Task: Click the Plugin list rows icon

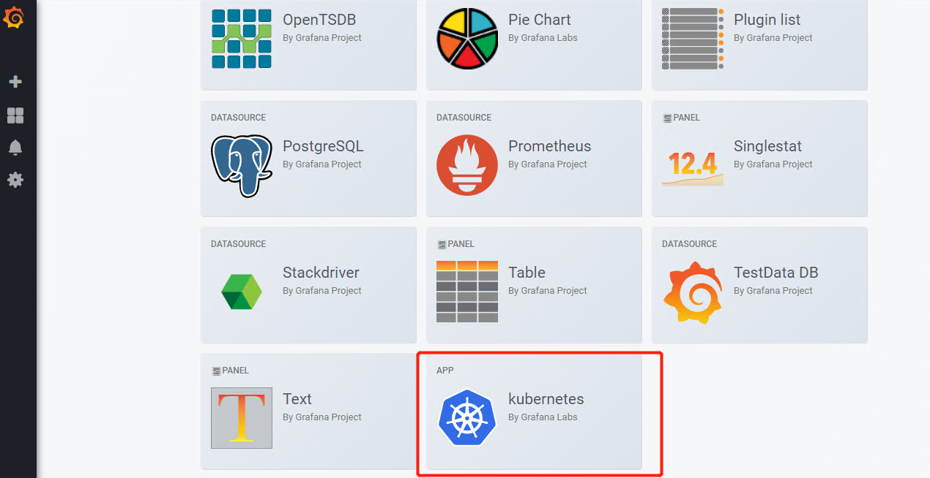Action: click(x=693, y=39)
